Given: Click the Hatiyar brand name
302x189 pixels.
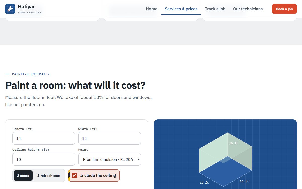Looking at the screenshot, I should click(26, 7).
